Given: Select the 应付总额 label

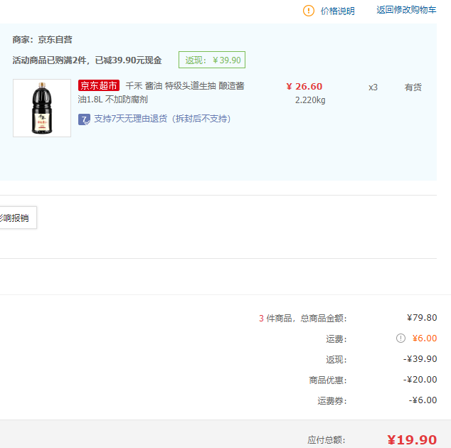Looking at the screenshot, I should [x=327, y=440].
